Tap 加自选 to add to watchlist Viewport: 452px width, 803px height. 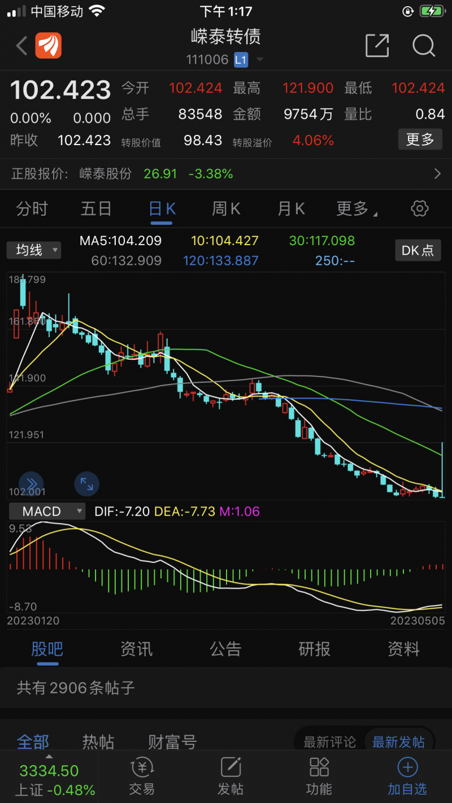click(407, 776)
